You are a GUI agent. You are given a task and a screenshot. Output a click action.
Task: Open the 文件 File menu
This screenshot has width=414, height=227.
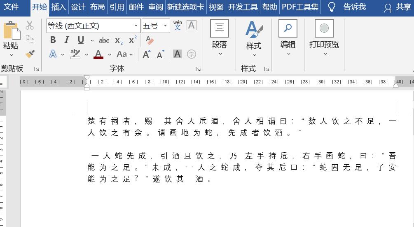(x=12, y=7)
